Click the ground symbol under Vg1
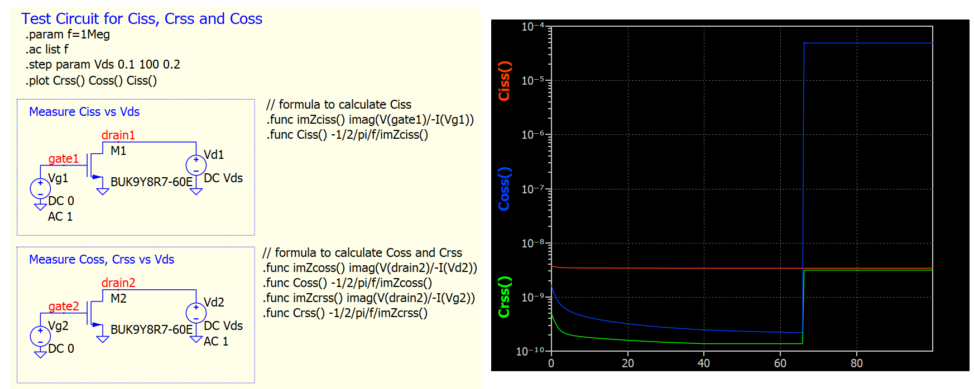The height and width of the screenshot is (389, 974). pyautogui.click(x=40, y=207)
